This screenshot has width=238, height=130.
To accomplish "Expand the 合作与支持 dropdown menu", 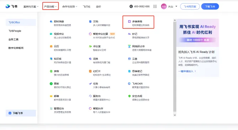I will (70, 6).
